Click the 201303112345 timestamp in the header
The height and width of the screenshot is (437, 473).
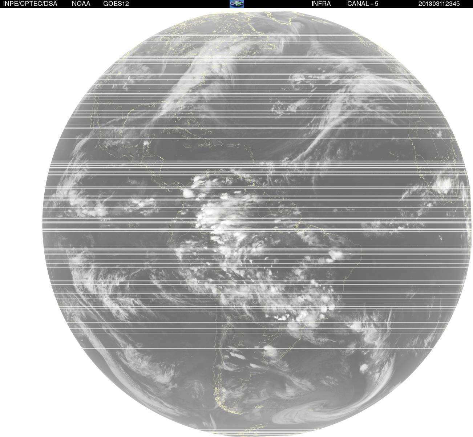tap(439, 4)
